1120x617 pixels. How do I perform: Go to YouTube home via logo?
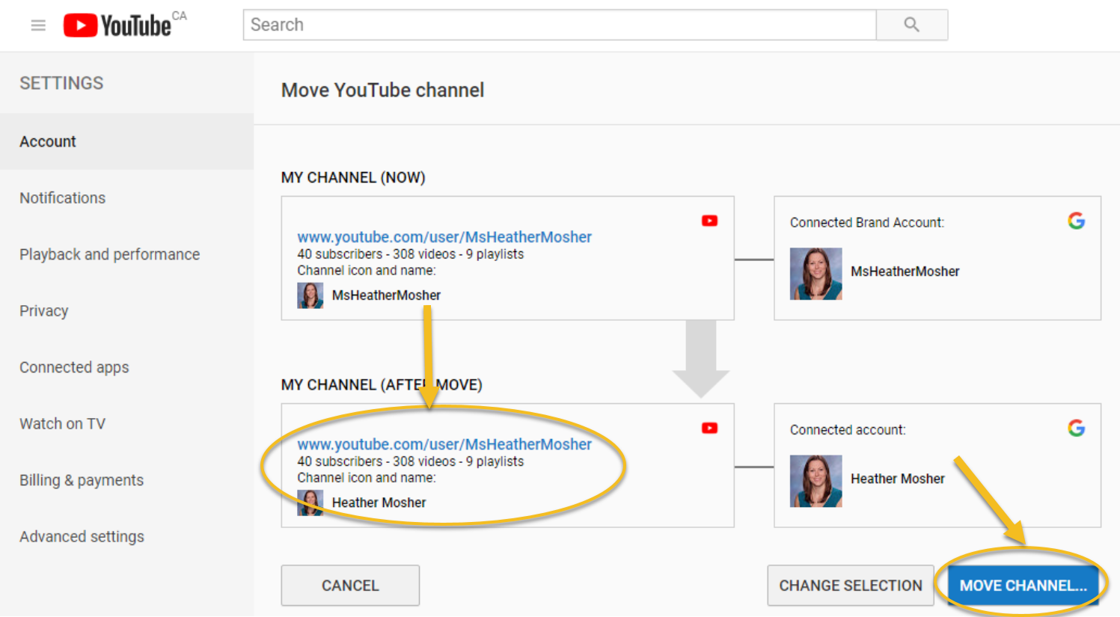(x=117, y=25)
